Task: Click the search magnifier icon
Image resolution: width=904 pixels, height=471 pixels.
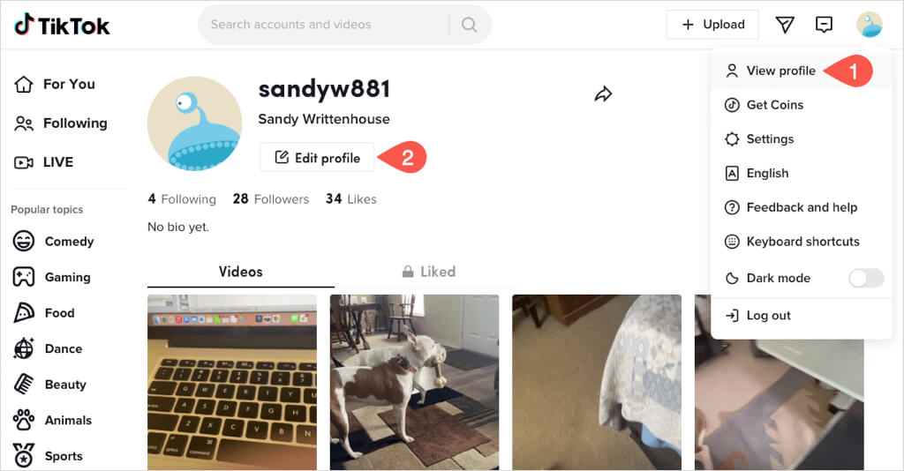Action: coord(470,25)
